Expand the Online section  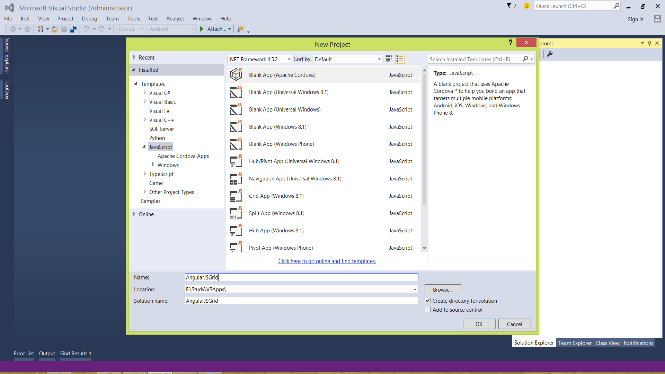coord(134,214)
